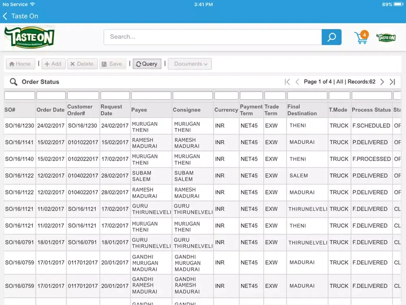Sort by the SO# column header

(x=10, y=110)
